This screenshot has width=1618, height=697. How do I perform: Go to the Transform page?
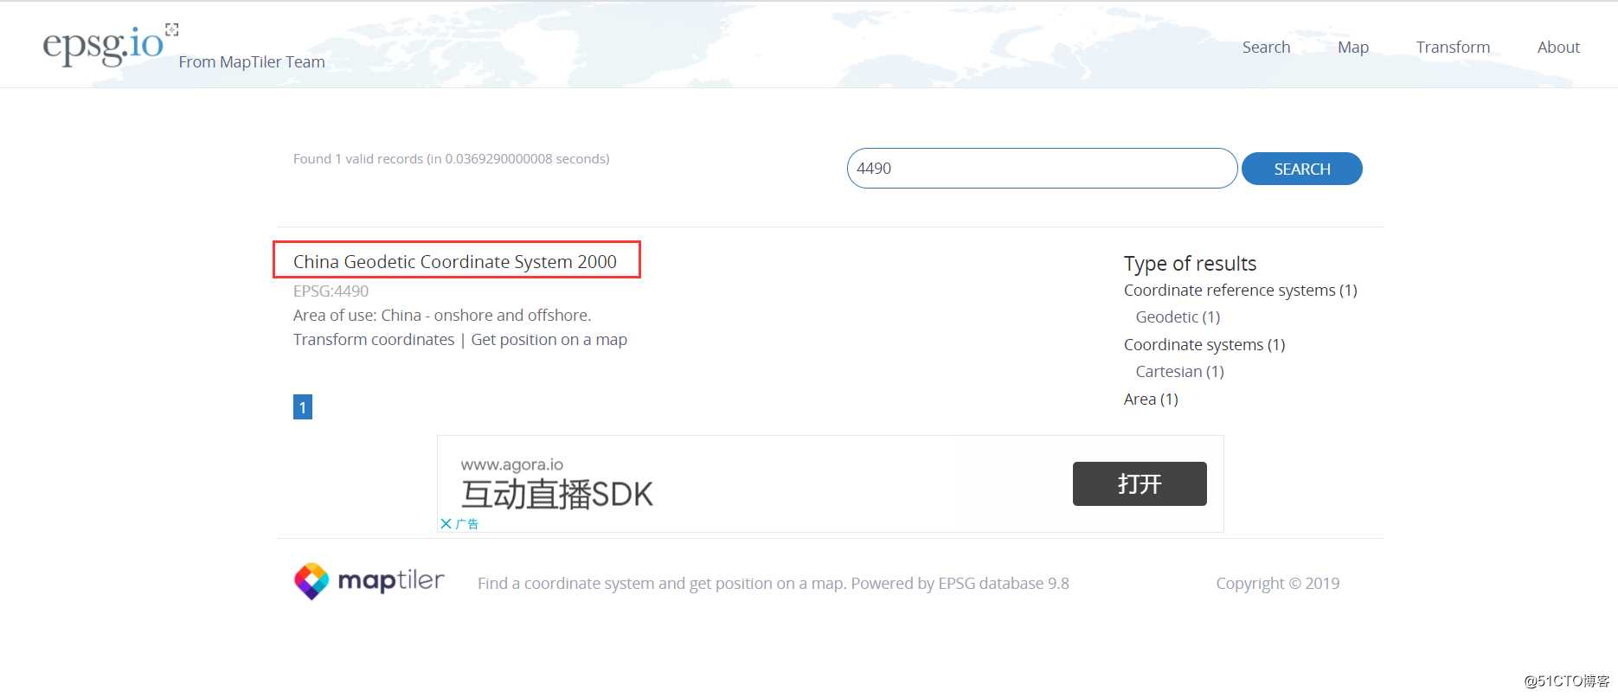point(1453,48)
